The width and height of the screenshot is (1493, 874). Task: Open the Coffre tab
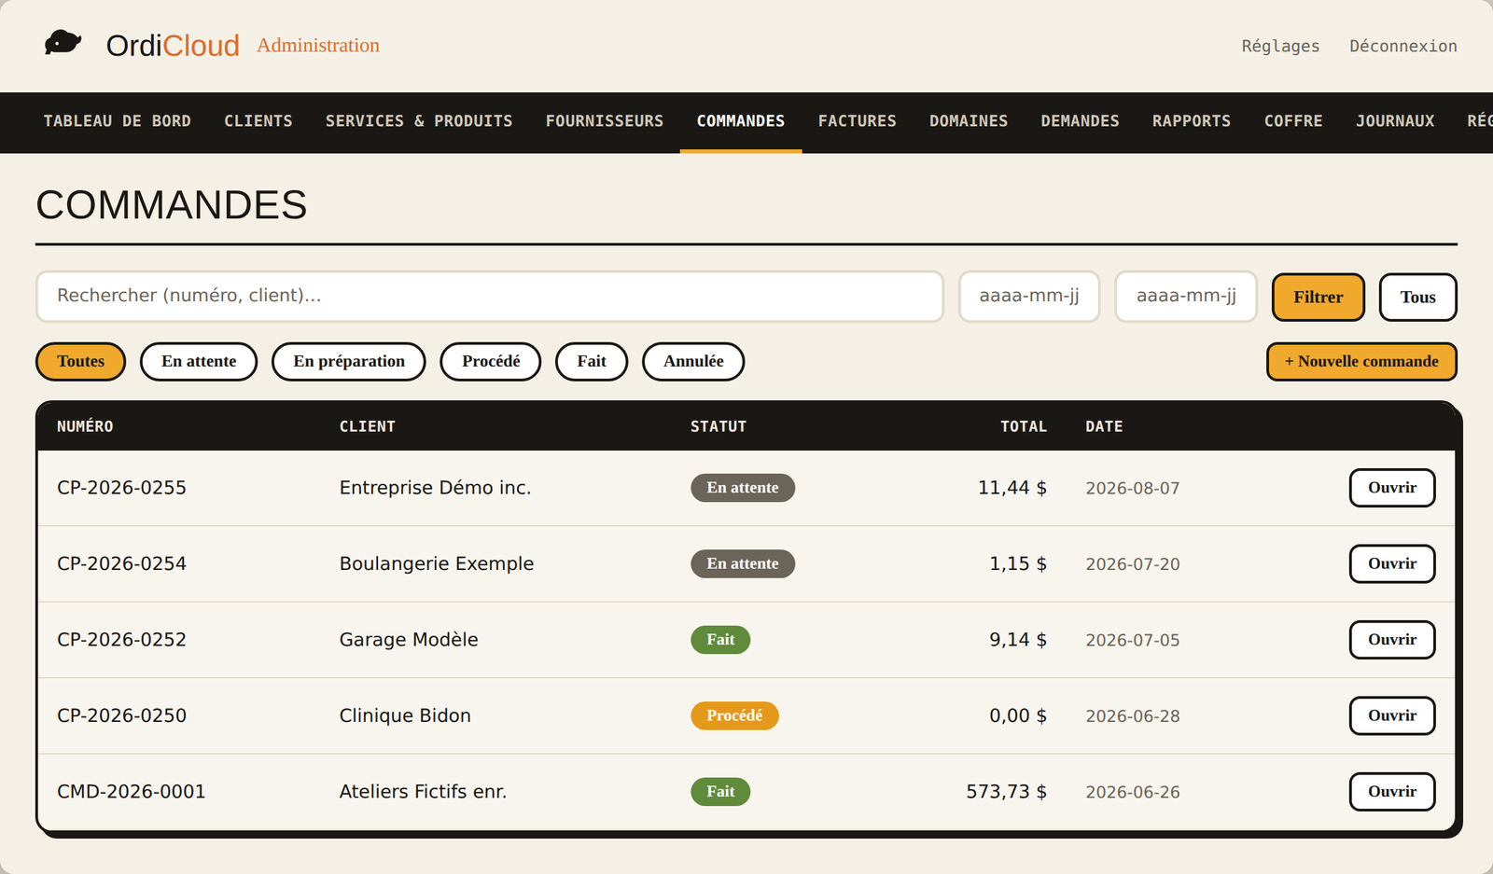tap(1293, 121)
